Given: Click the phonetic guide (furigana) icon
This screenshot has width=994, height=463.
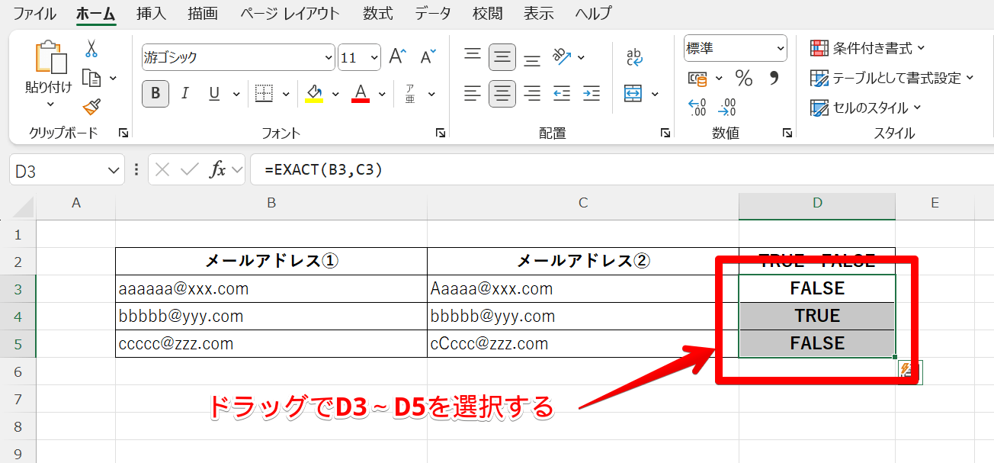Looking at the screenshot, I should [x=410, y=94].
